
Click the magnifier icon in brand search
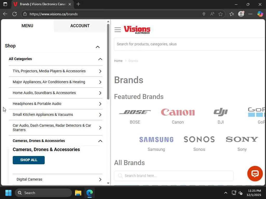120,176
